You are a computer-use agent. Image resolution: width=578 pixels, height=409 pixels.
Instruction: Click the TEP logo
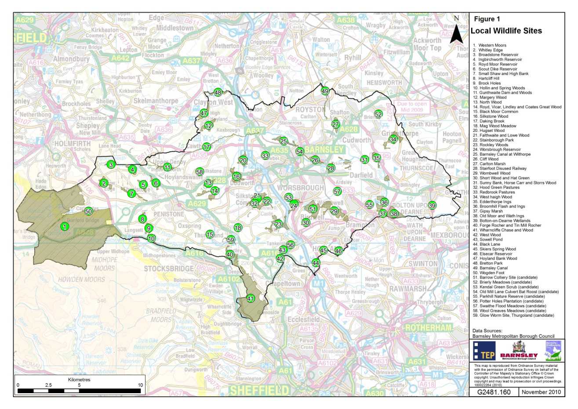(x=484, y=352)
